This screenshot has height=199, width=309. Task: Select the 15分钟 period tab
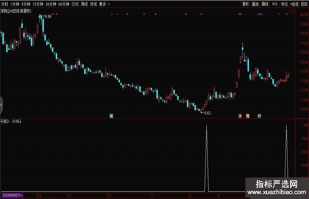[38, 4]
